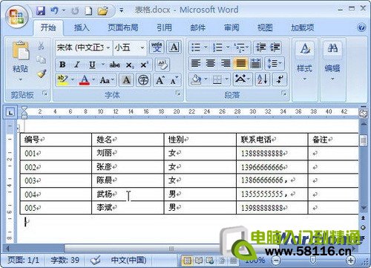This screenshot has width=371, height=268.
Task: Open the font size dropdown 小五
Action: tap(142, 48)
